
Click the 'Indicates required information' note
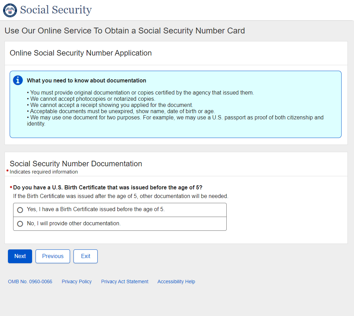click(44, 172)
